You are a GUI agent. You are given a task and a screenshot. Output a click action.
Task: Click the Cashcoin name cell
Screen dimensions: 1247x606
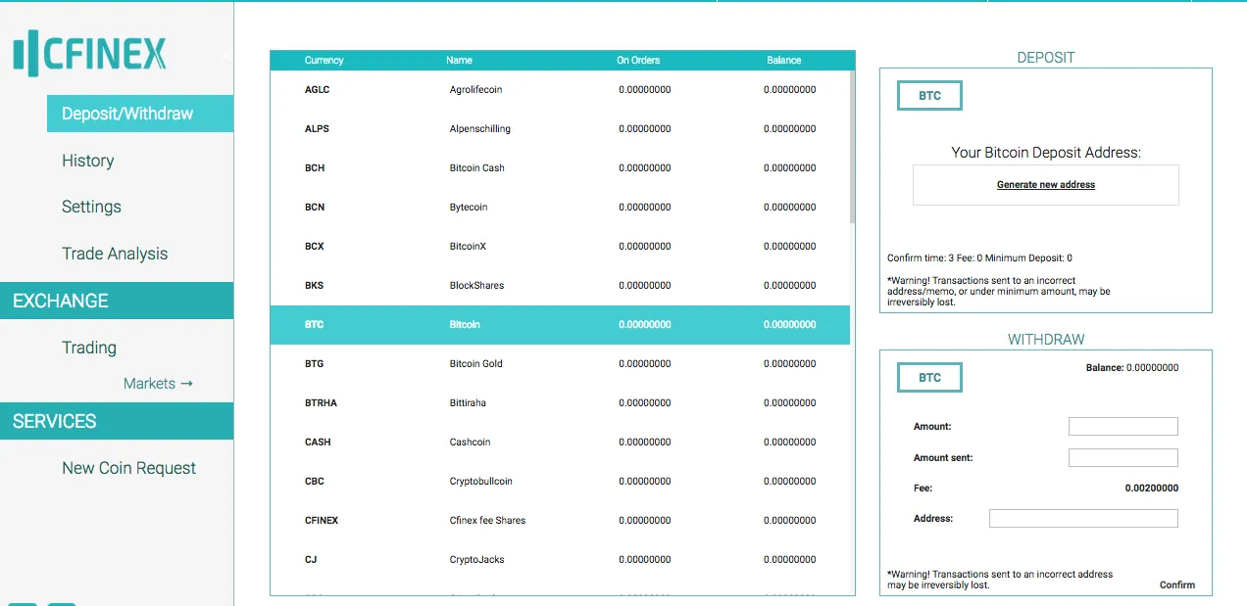(x=470, y=443)
